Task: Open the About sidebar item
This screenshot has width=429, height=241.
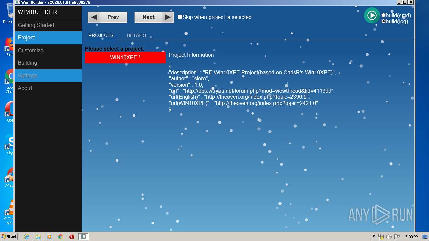Action: [48, 88]
